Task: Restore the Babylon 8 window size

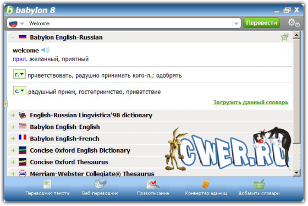Action: (287, 10)
